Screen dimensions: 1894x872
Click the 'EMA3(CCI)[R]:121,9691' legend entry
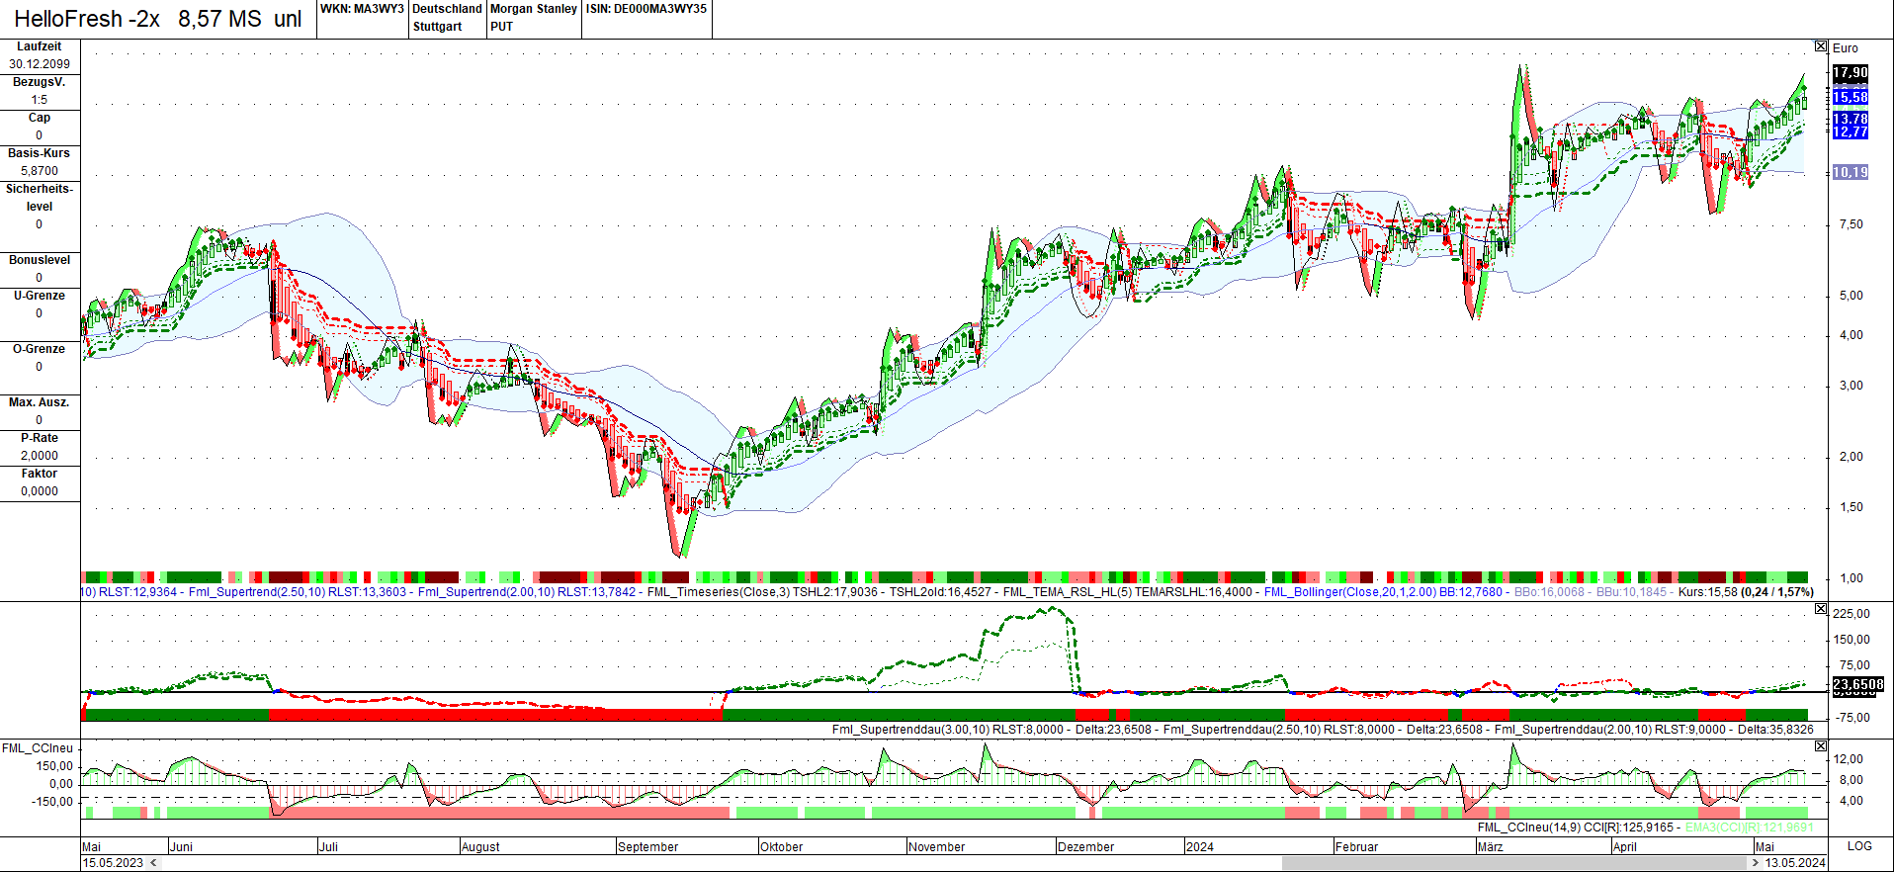point(1750,828)
